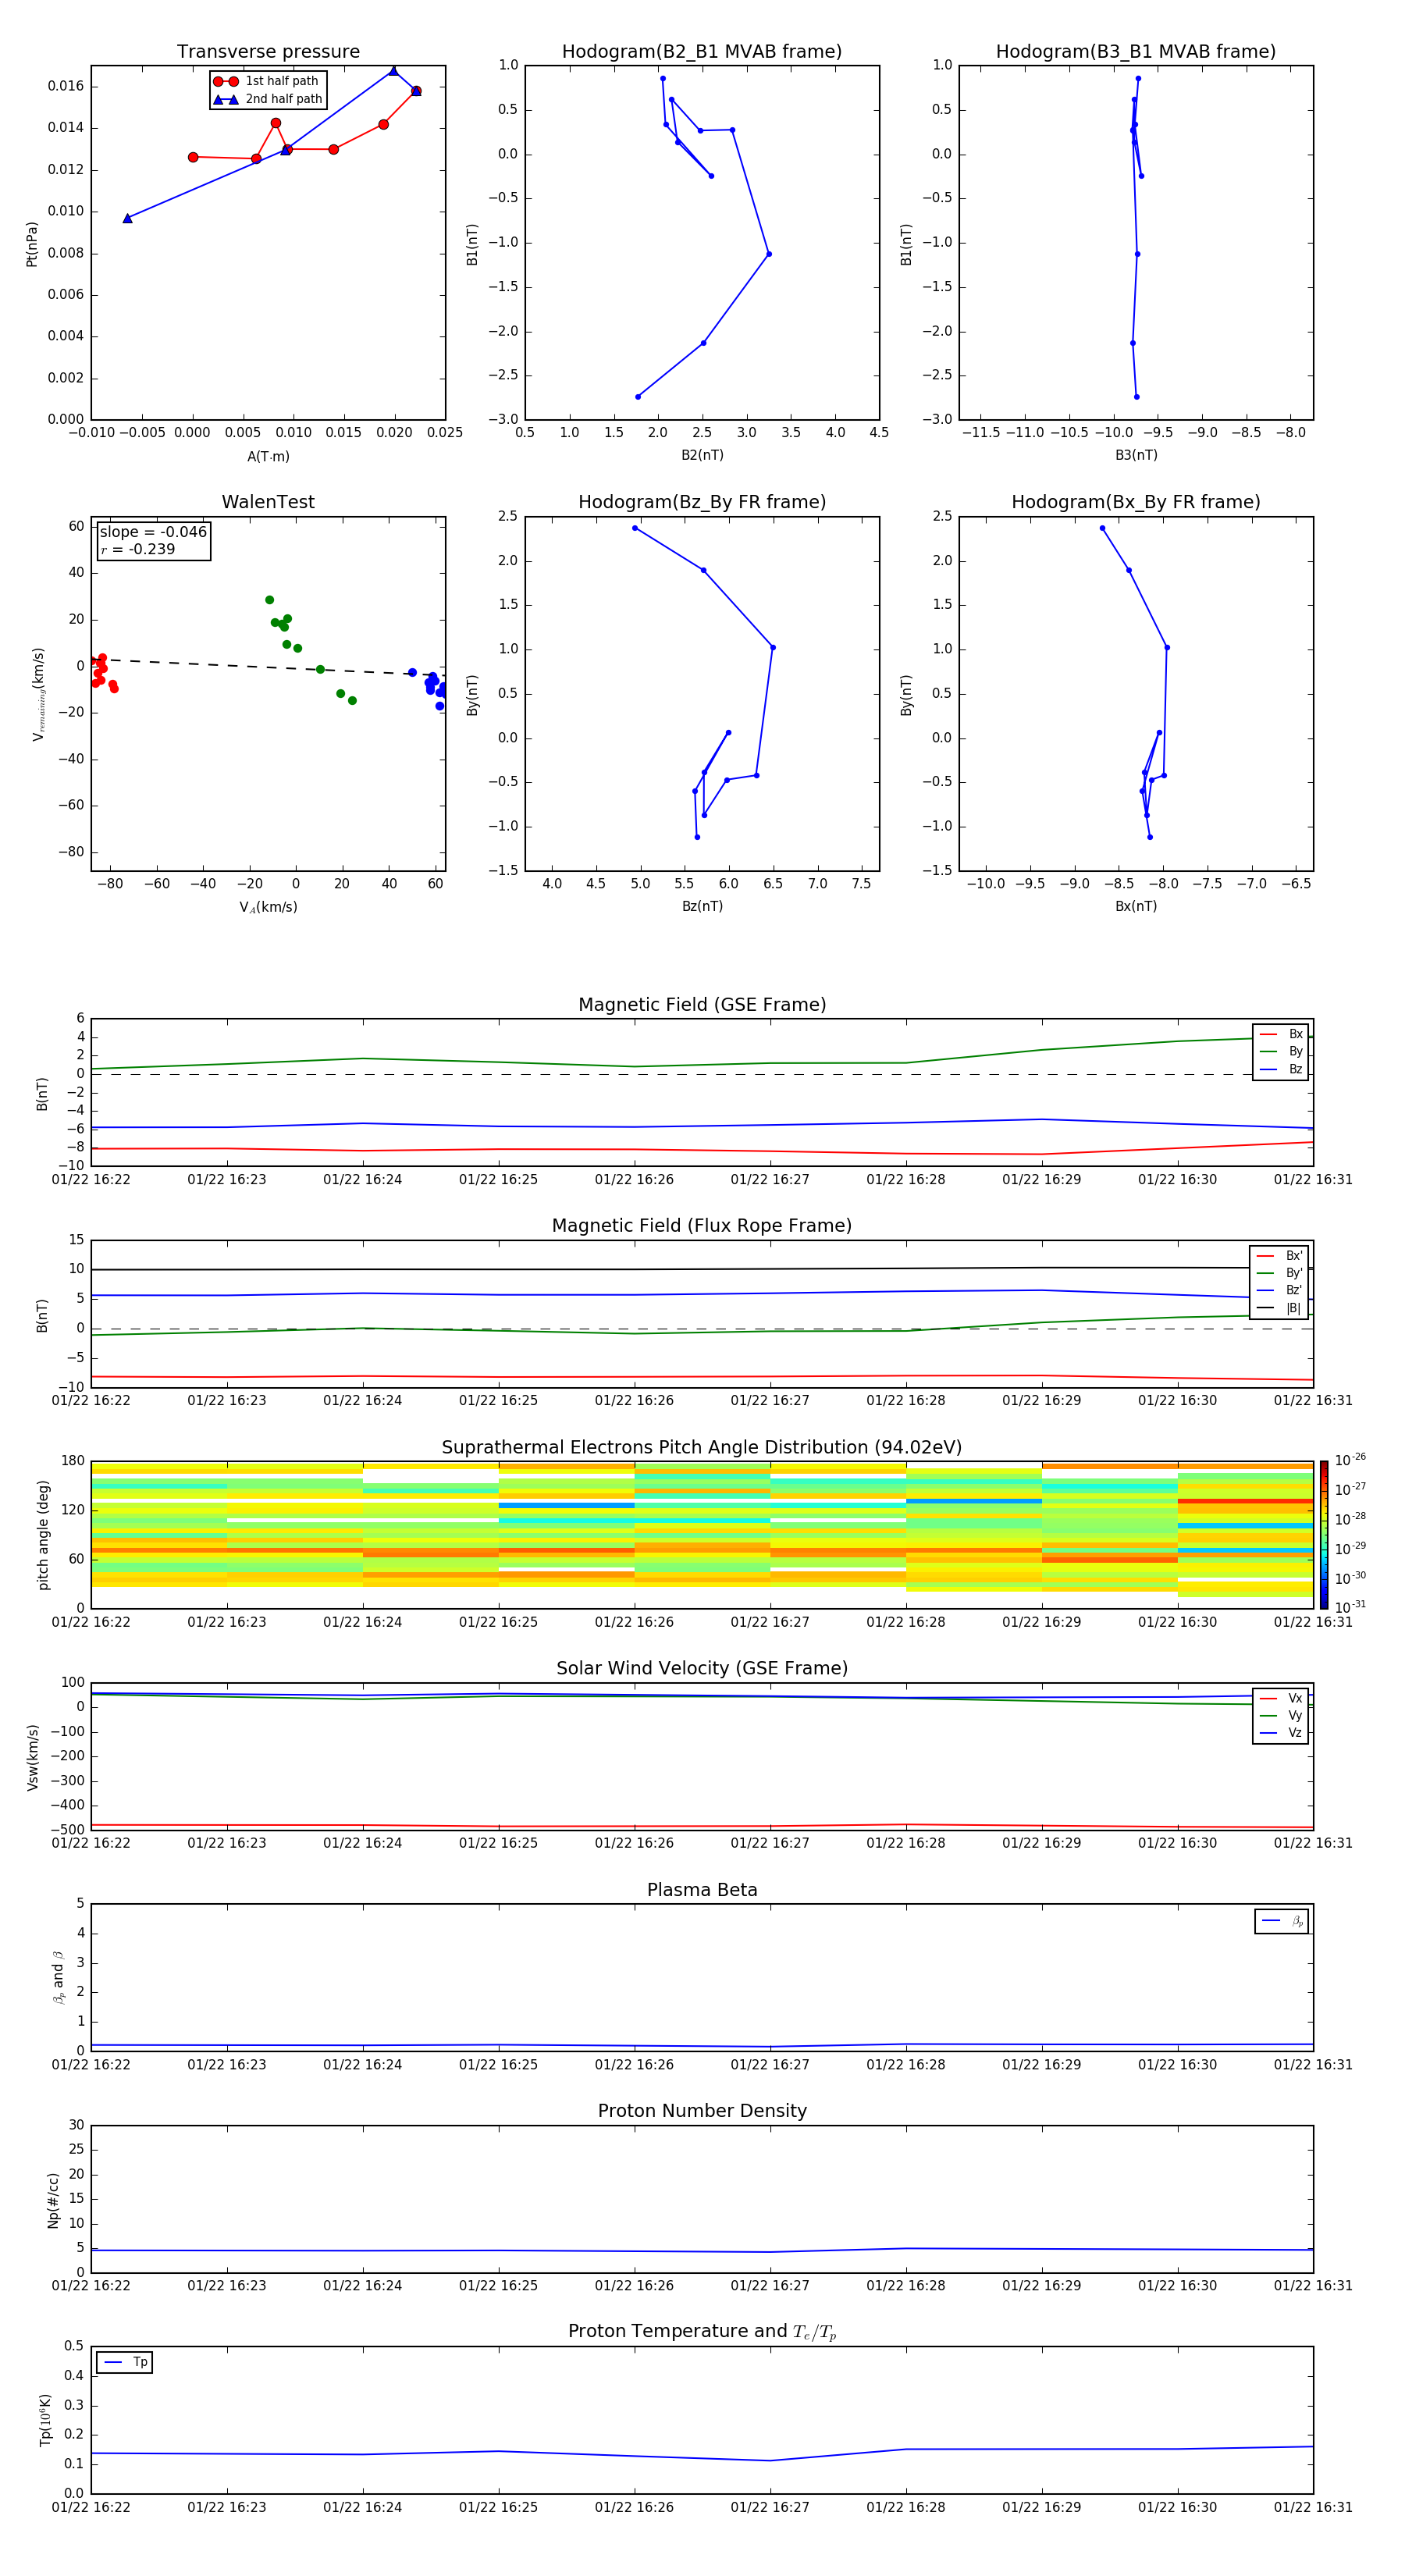
Task: Select the Bz' entry in Flux Rope legend
Action: pyautogui.click(x=1279, y=1290)
